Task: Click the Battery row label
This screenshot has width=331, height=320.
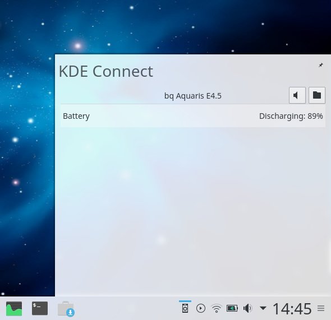Action: (x=76, y=116)
